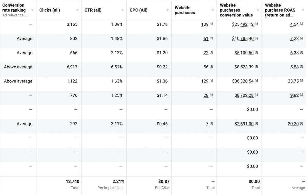Click the 109 website purchases link
Viewport: 306px width, 195px height.
click(x=205, y=24)
